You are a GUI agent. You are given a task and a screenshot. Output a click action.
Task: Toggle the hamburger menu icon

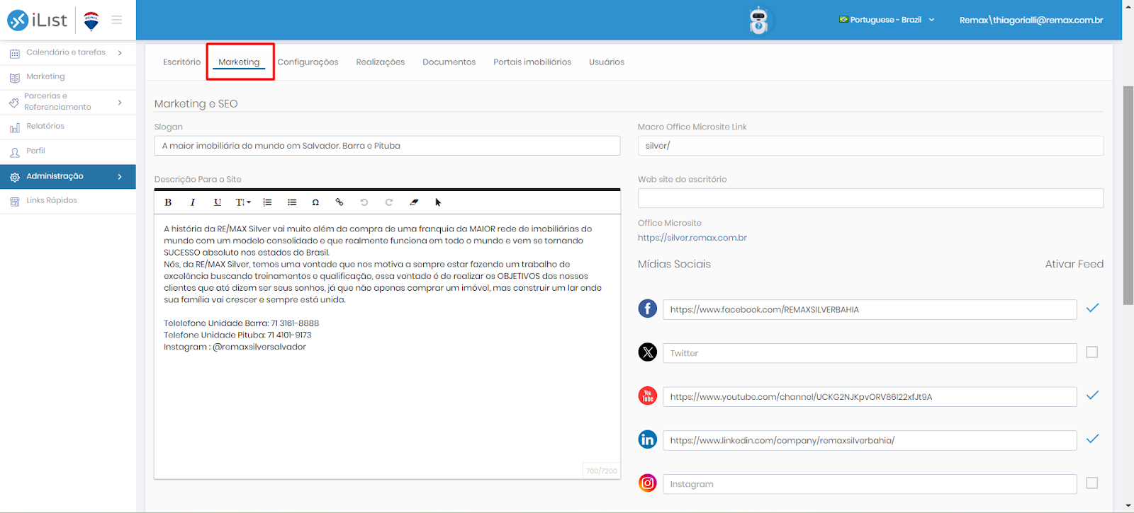click(117, 20)
